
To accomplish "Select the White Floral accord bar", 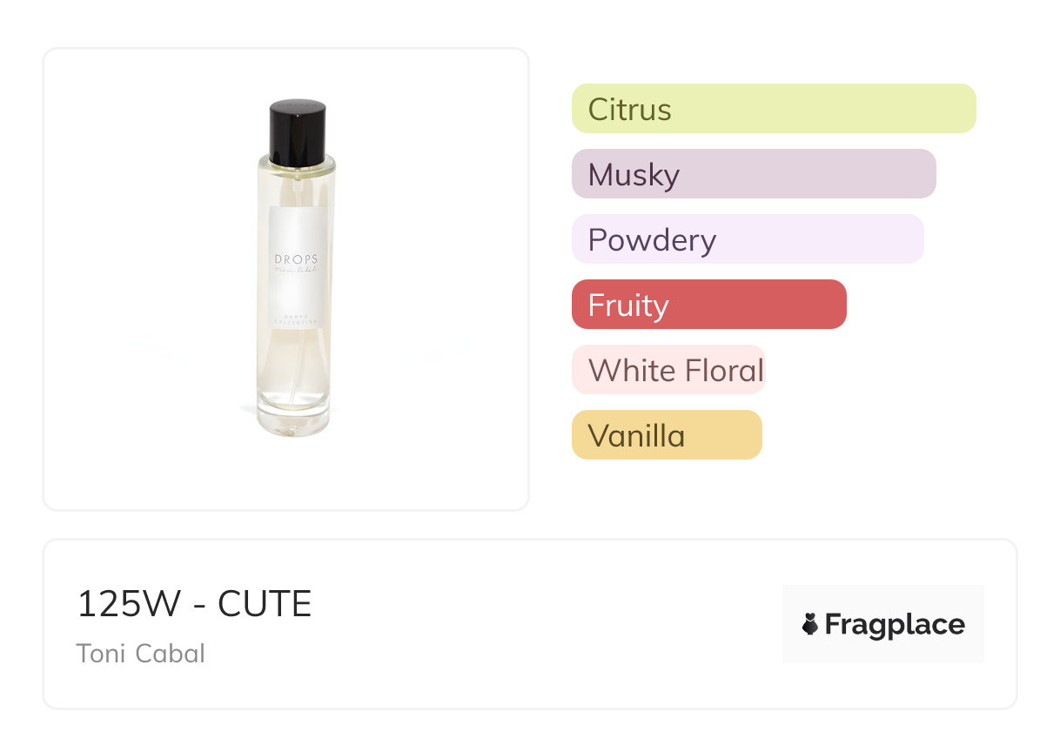I will (668, 370).
